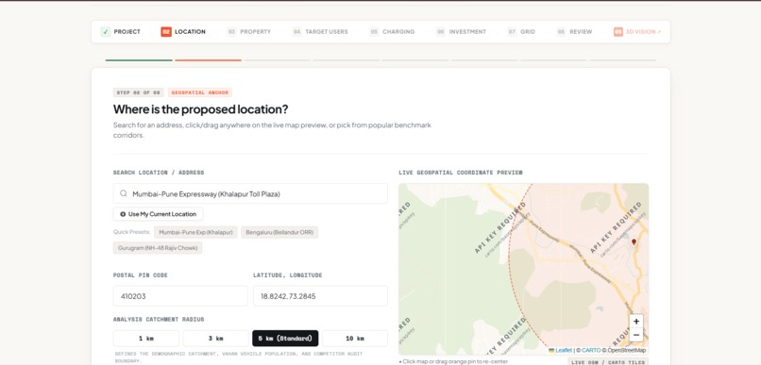Screen dimensions: 761x365
Task: Click the Geospatial Anchor tag
Action: click(200, 92)
